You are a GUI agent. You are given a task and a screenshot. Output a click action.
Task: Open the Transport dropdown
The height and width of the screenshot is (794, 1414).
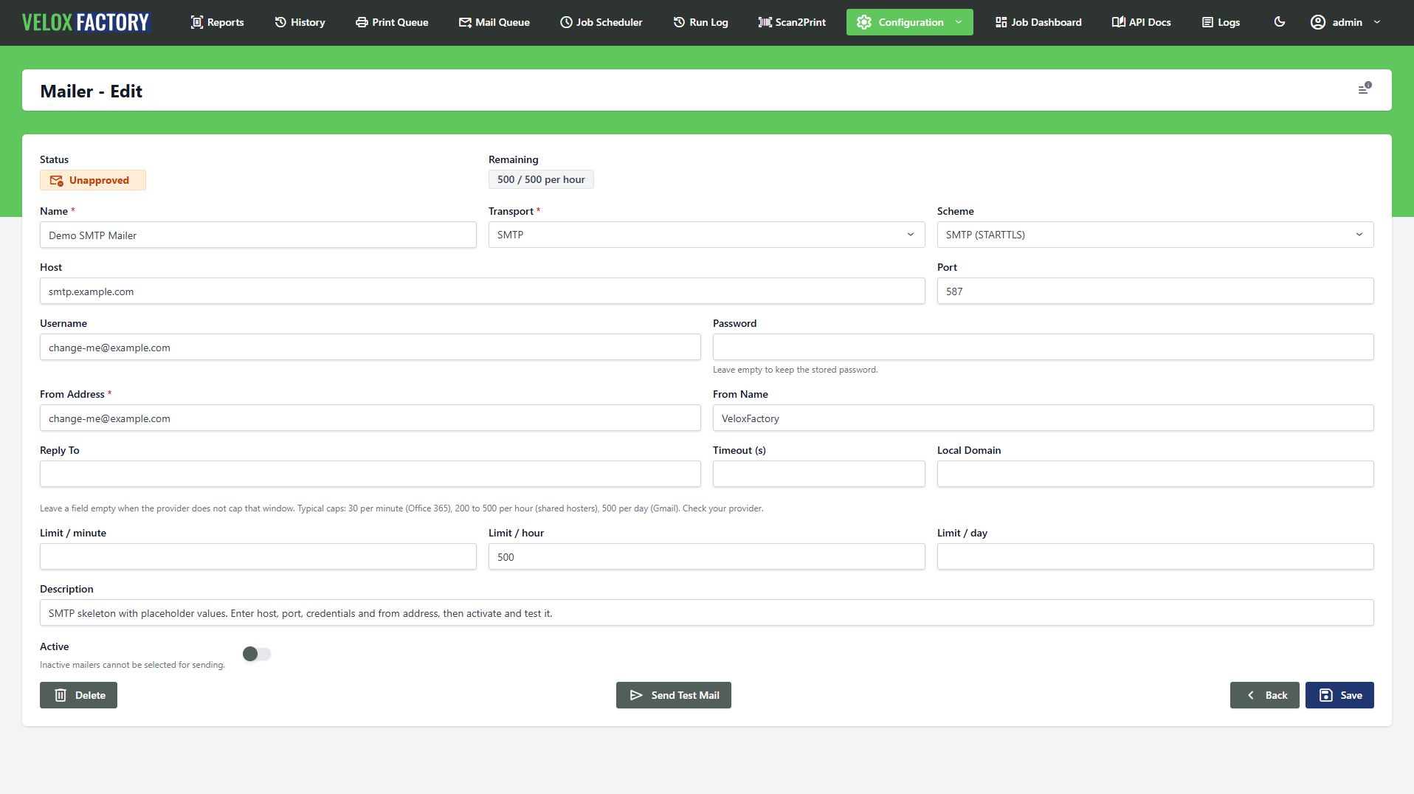[706, 235]
